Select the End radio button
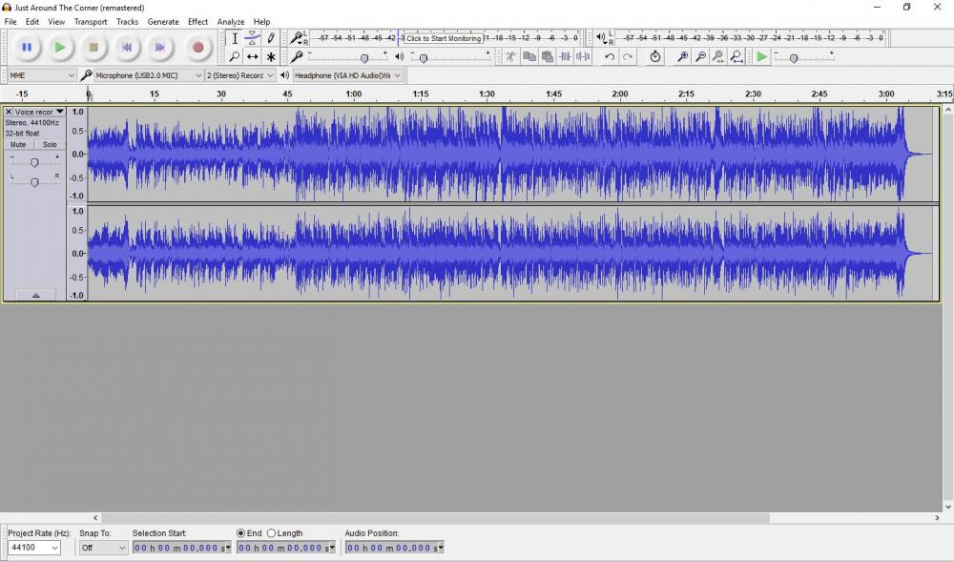The image size is (954, 562). [240, 533]
